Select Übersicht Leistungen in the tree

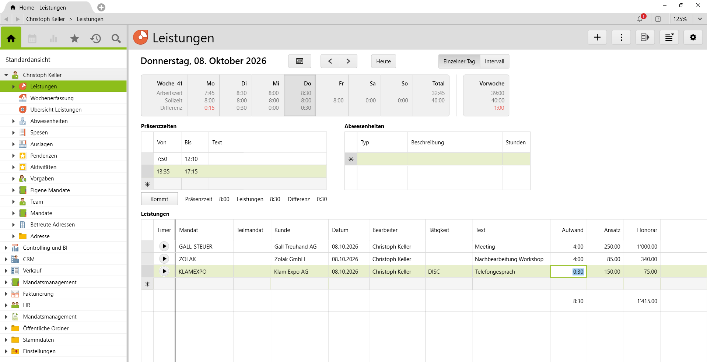click(x=56, y=109)
